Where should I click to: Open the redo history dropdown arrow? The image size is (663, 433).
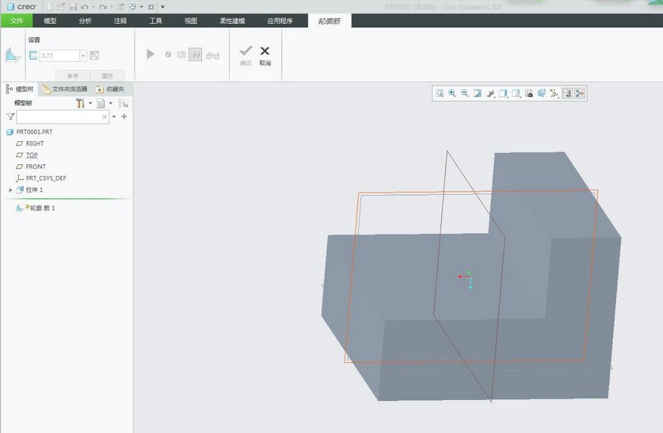click(x=111, y=7)
